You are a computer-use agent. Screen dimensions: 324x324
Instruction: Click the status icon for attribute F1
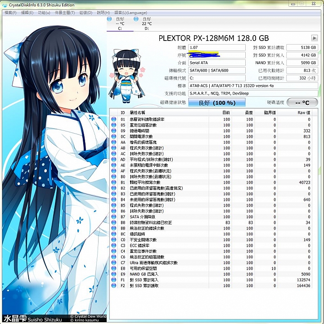114,280
